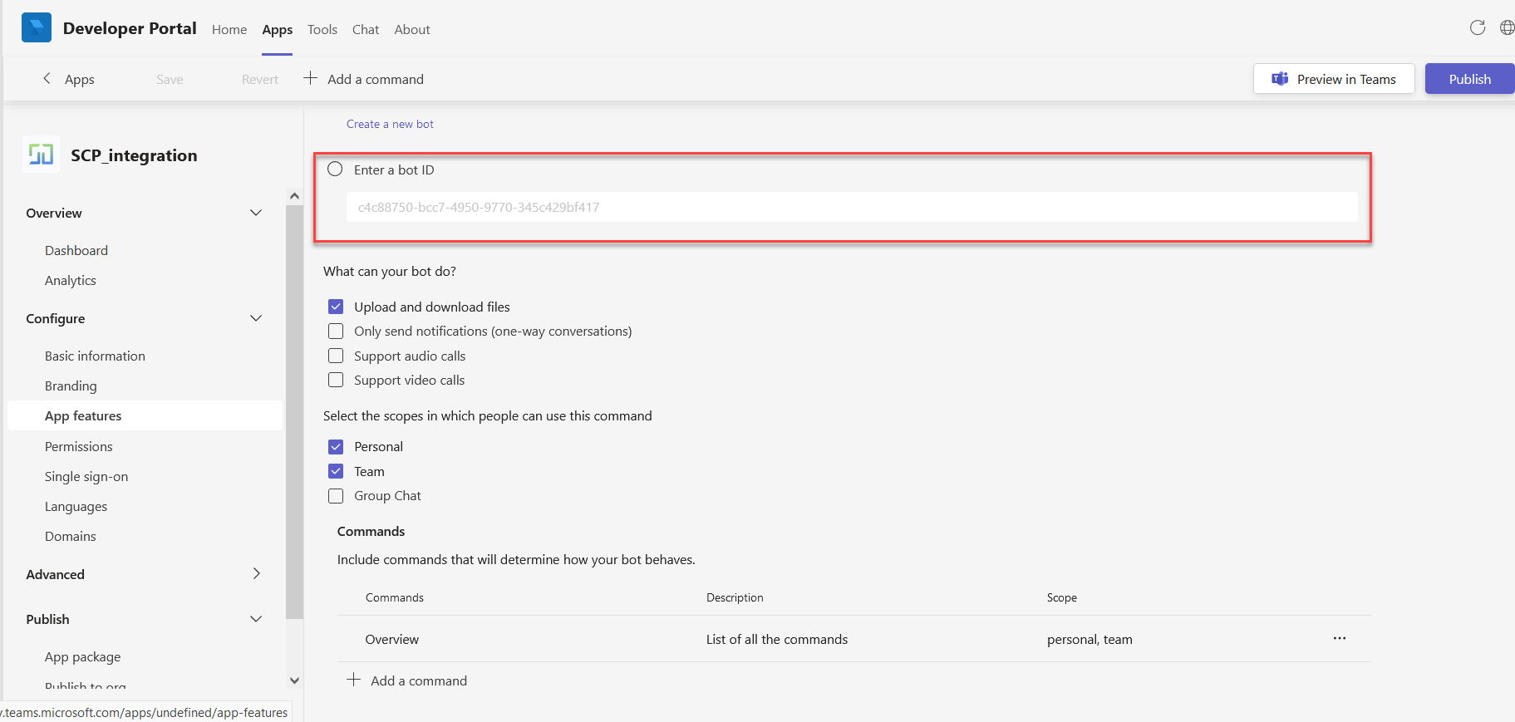Click the Developer Portal logo icon
This screenshot has height=722, width=1515.
coord(37,28)
